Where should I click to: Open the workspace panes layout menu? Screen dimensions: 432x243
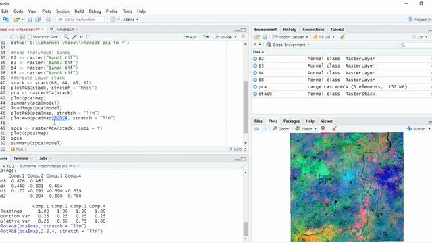point(115,20)
